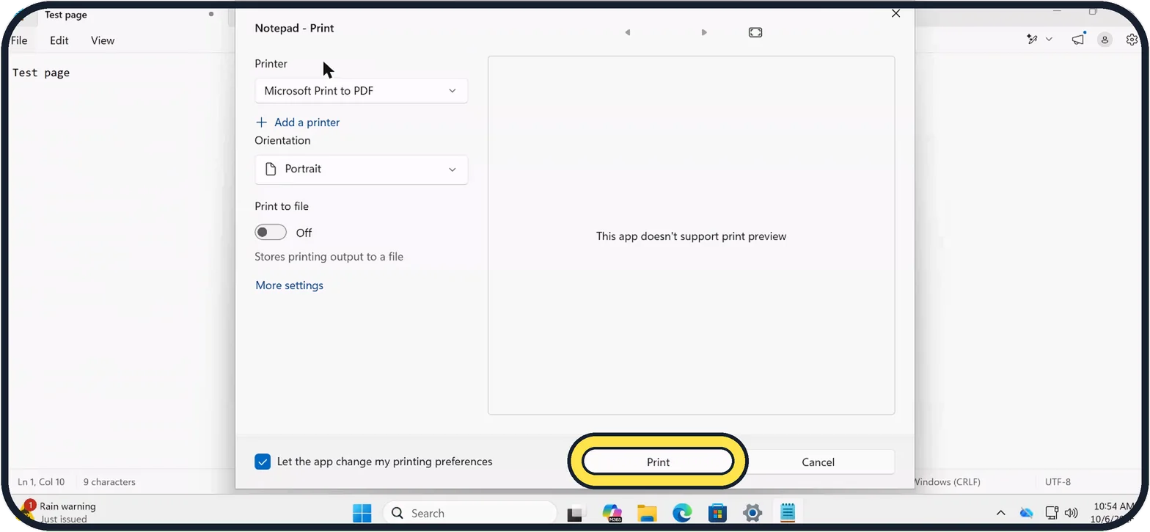Click the next page arrow in print preview
The height and width of the screenshot is (532, 1150).
tap(704, 32)
